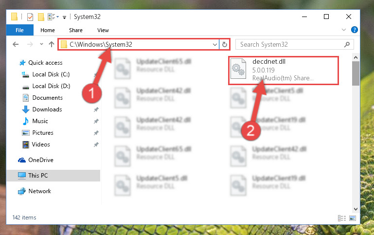Open the View ribbon tab
The image size is (374, 235).
pos(103,30)
